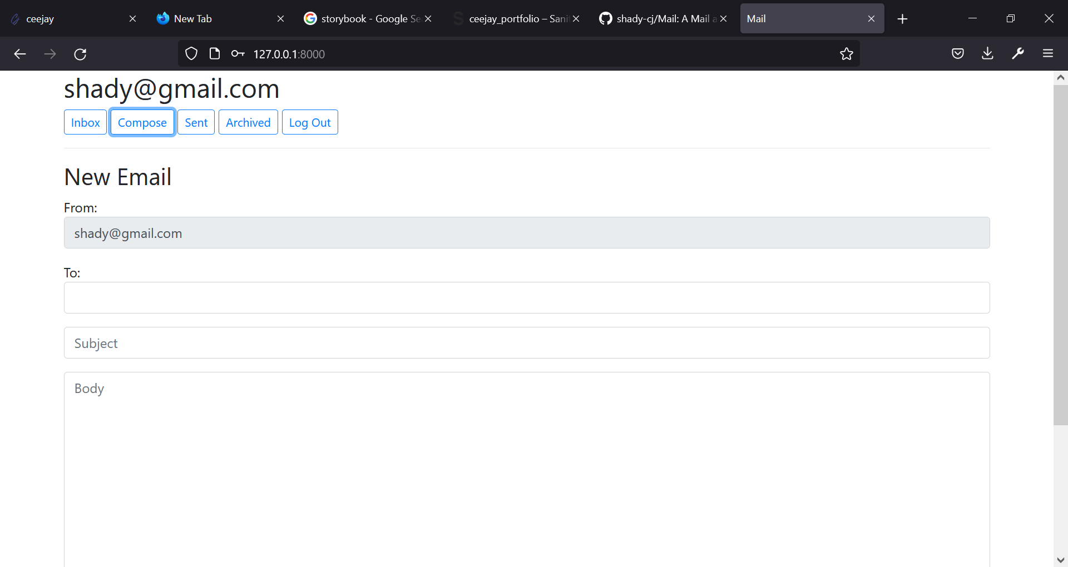Click the shady@gmail.com page heading
The image size is (1068, 567).
click(x=171, y=88)
